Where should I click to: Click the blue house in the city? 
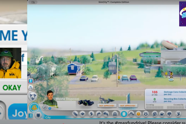(x=76, y=69)
